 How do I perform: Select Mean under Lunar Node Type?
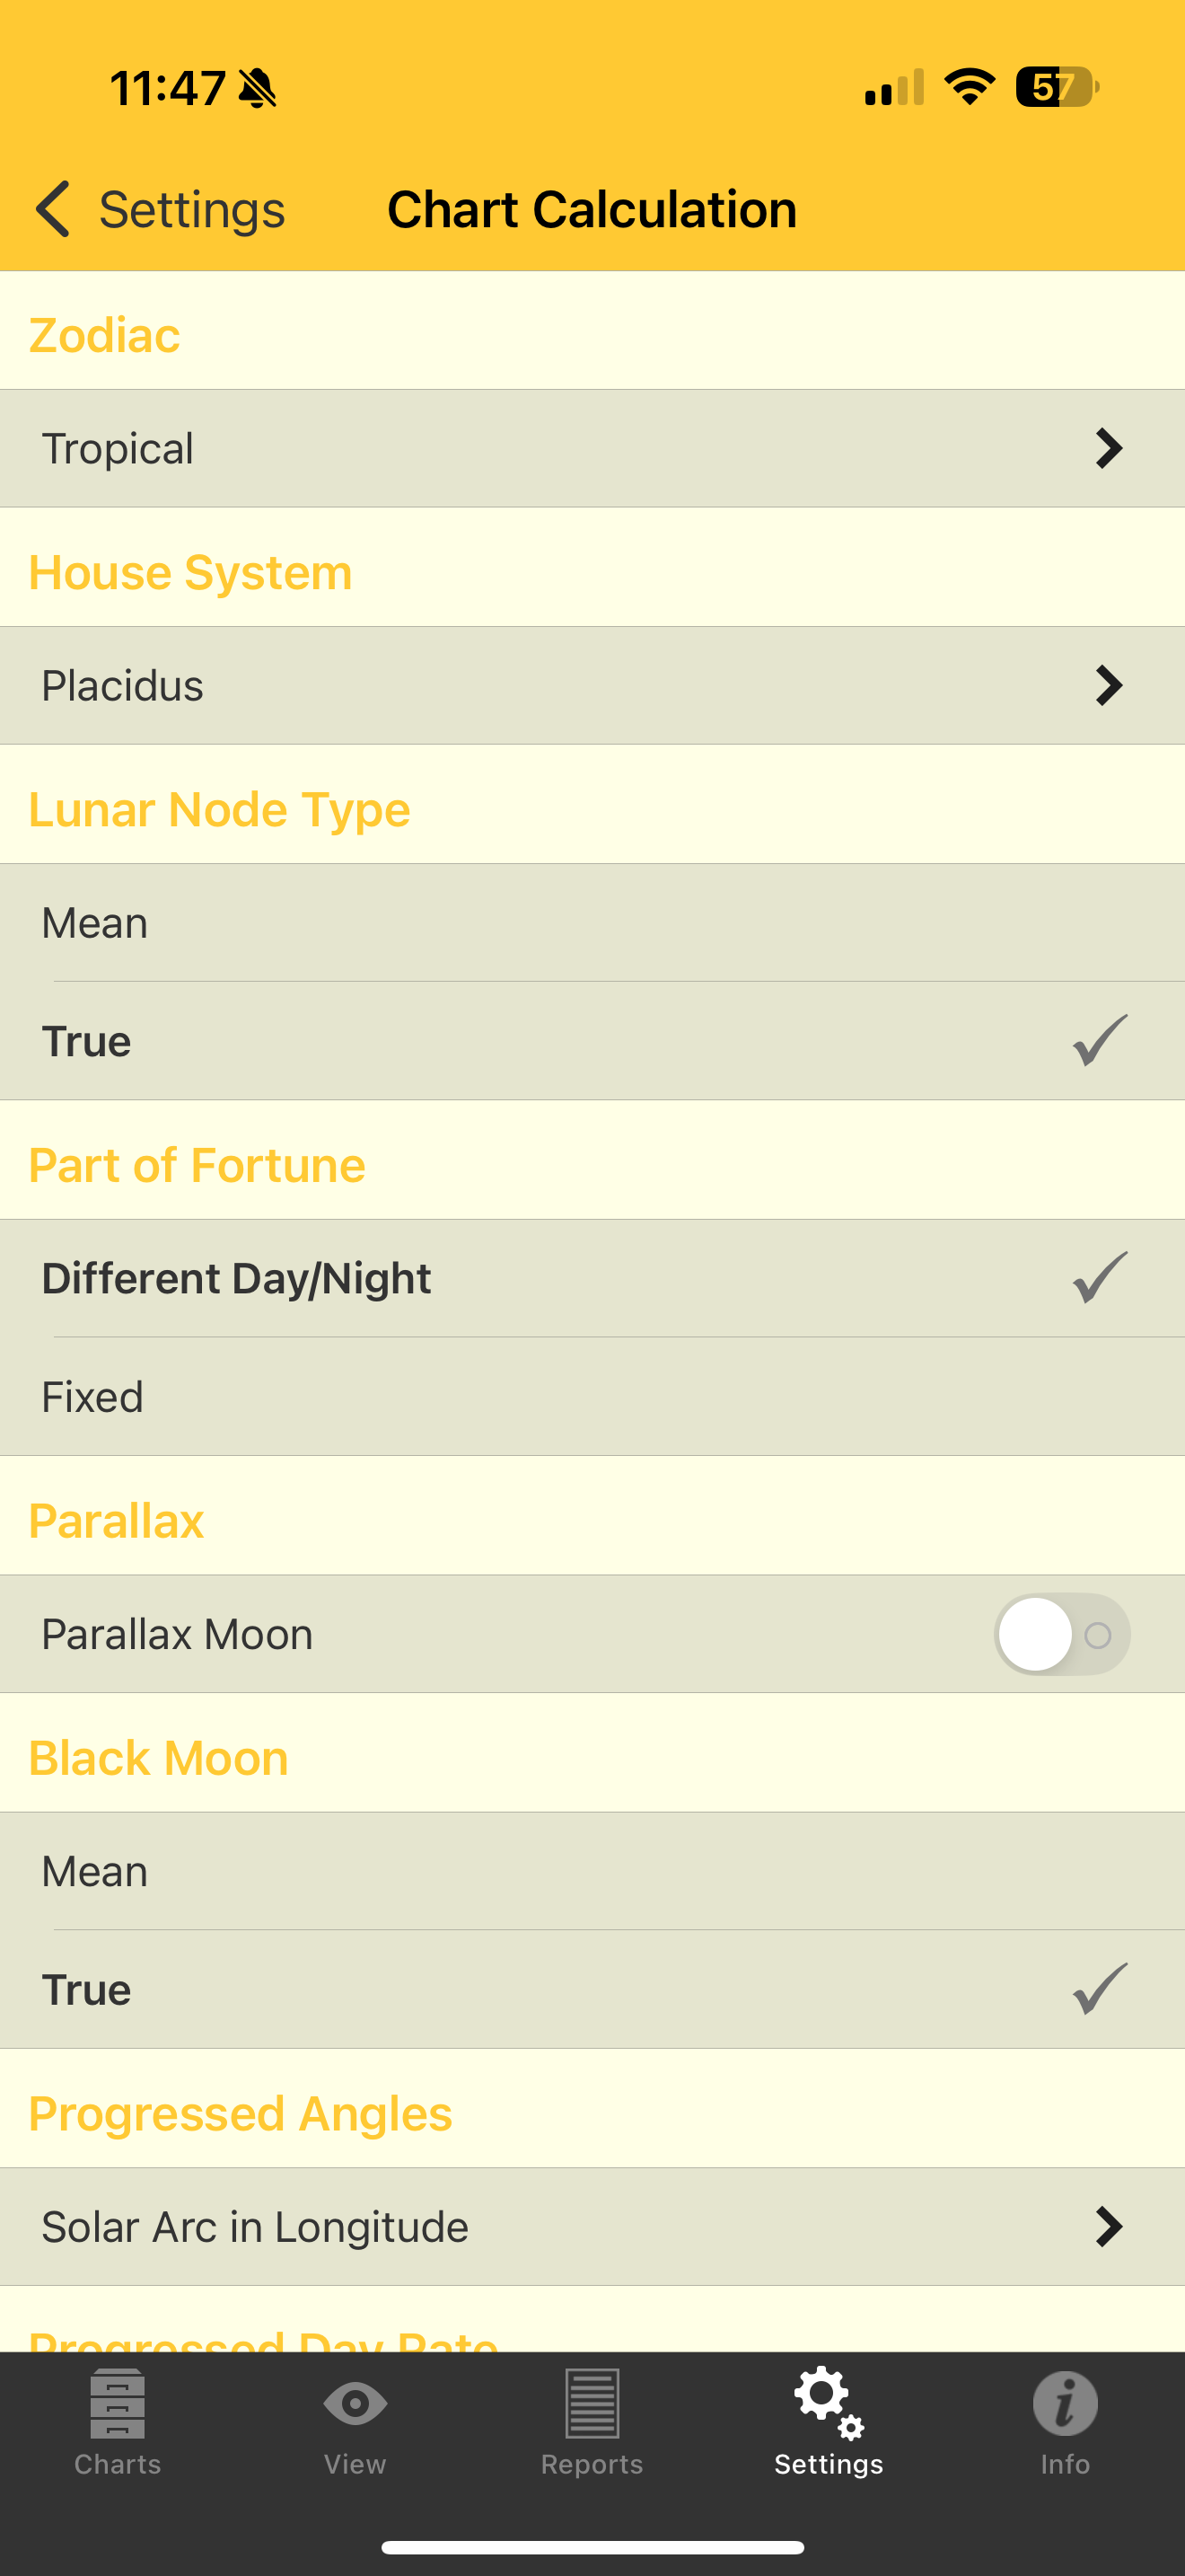592,922
